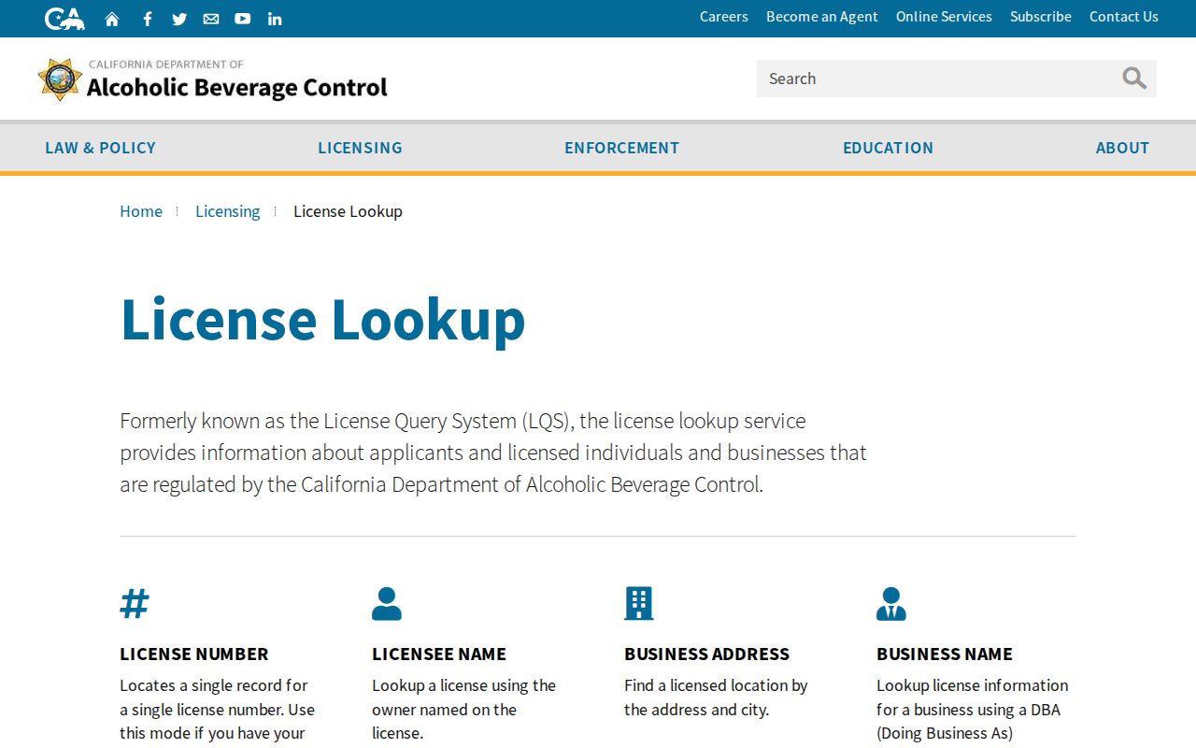Click the Alcoholic Beverage Control logo
The height and width of the screenshot is (748, 1196).
(x=213, y=79)
